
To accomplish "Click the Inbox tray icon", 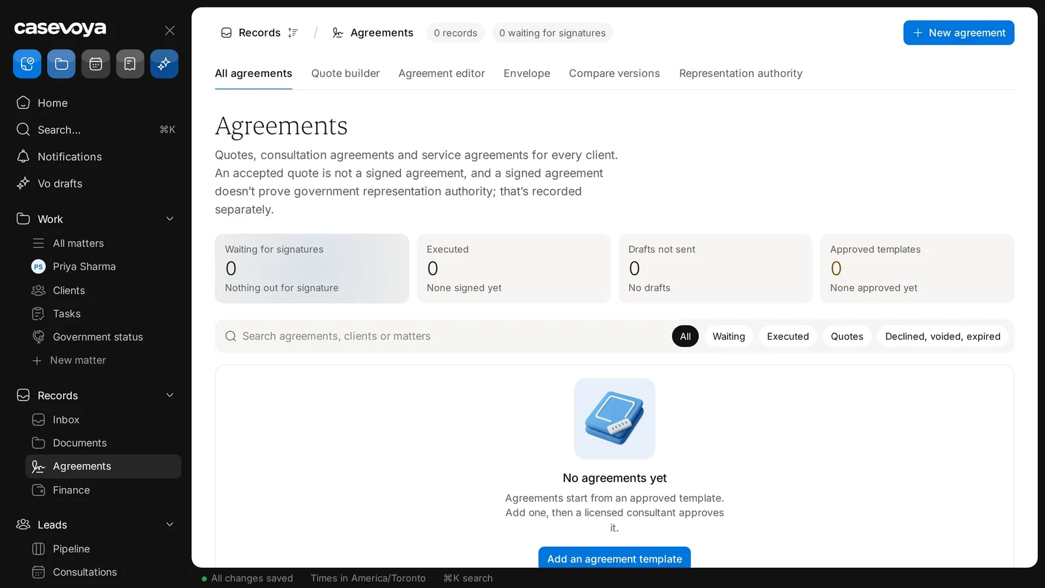I will click(39, 419).
